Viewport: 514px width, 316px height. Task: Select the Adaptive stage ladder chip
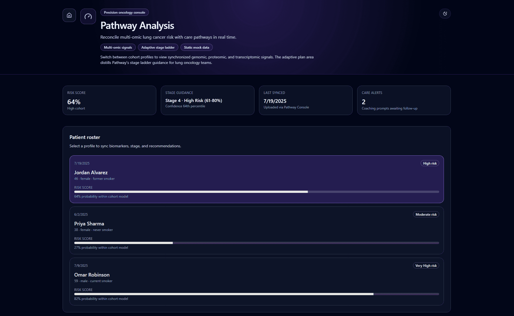pyautogui.click(x=158, y=47)
